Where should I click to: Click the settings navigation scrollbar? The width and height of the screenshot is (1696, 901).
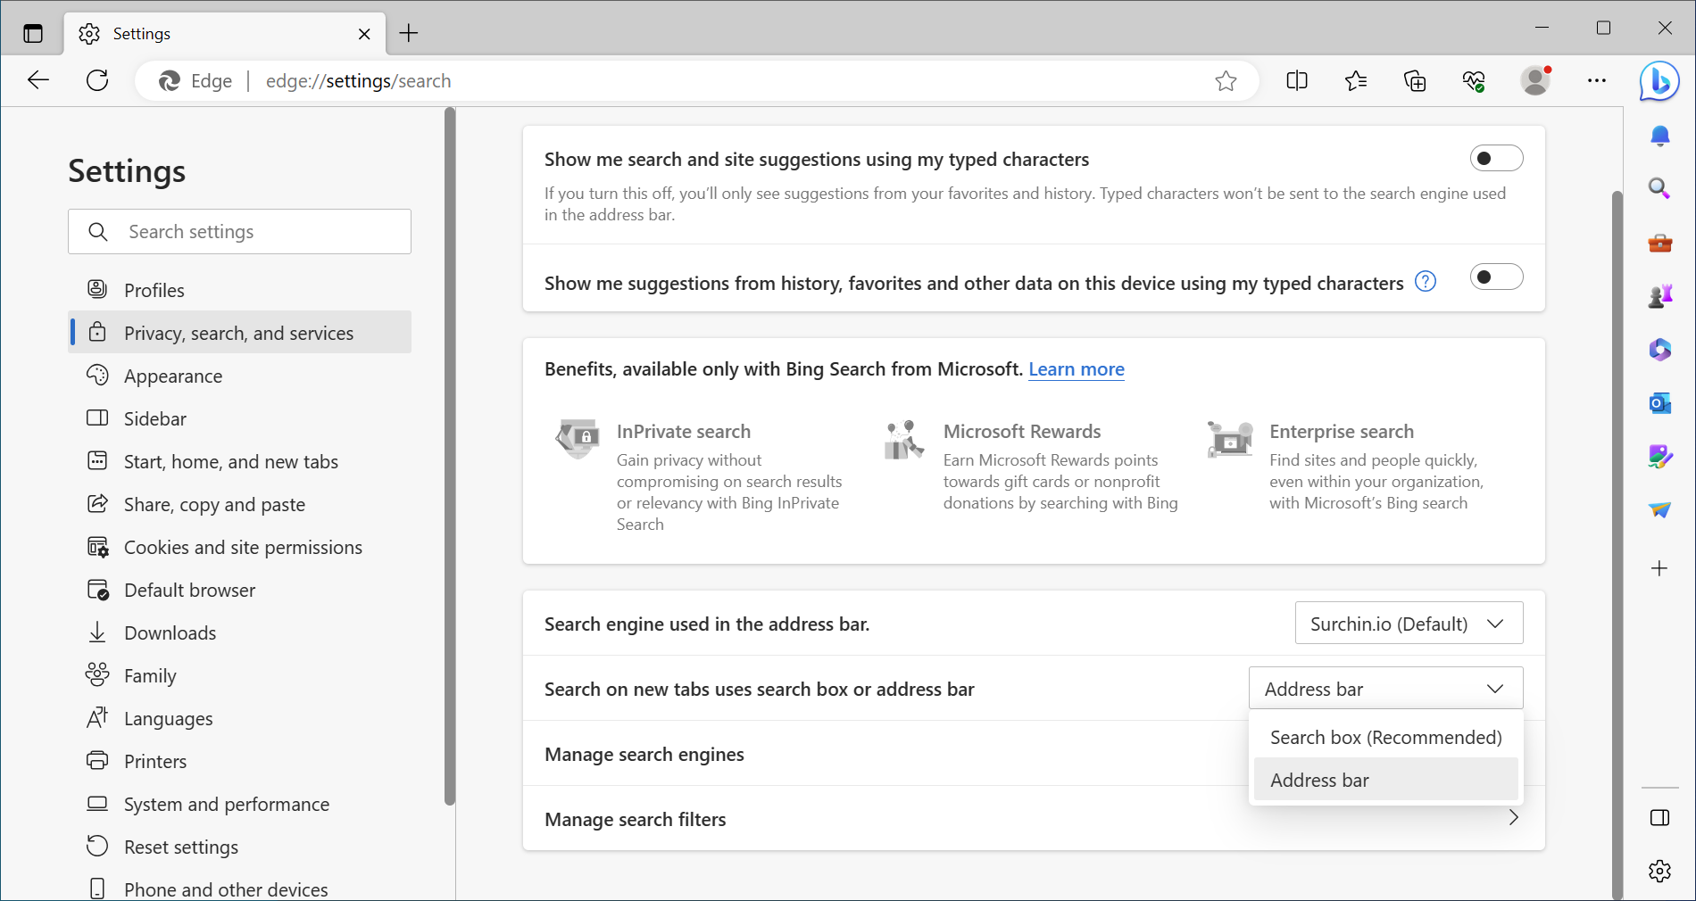click(449, 457)
